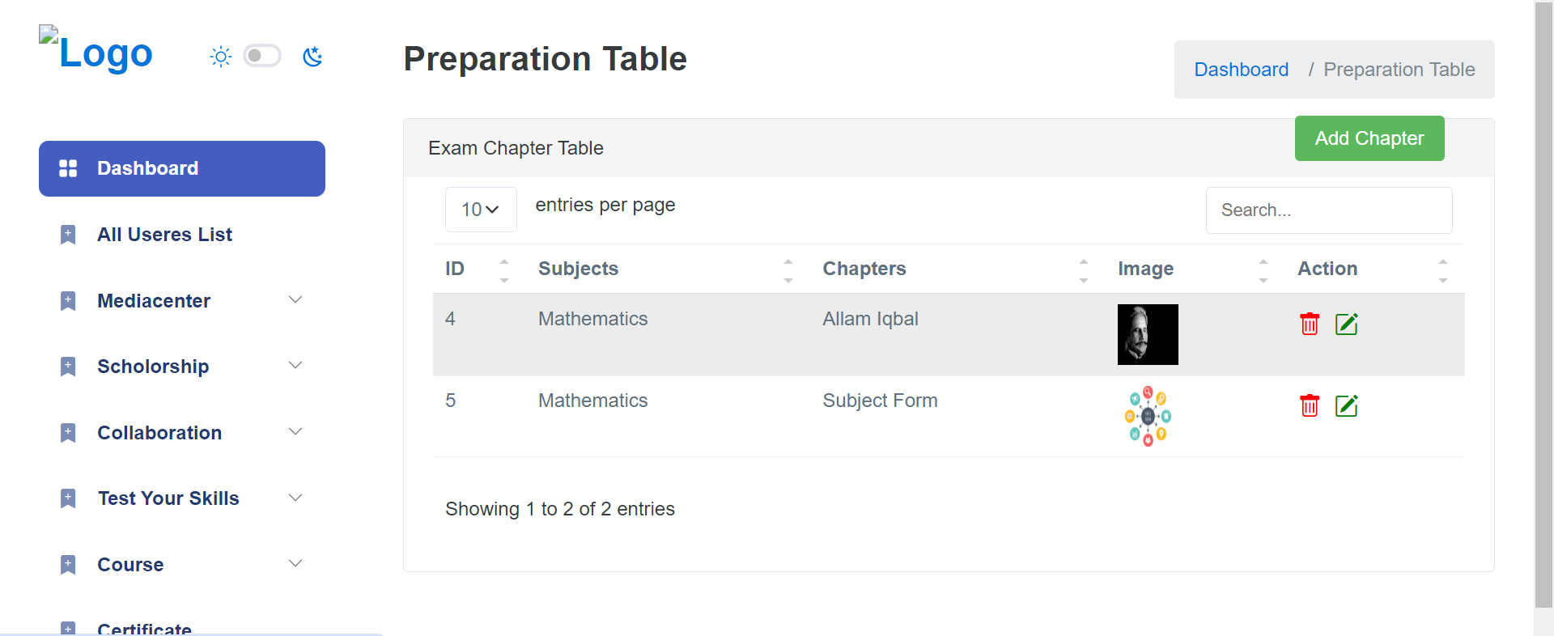Follow the Dashboard breadcrumb link
Screen dimensions: 1554x636
[1241, 70]
